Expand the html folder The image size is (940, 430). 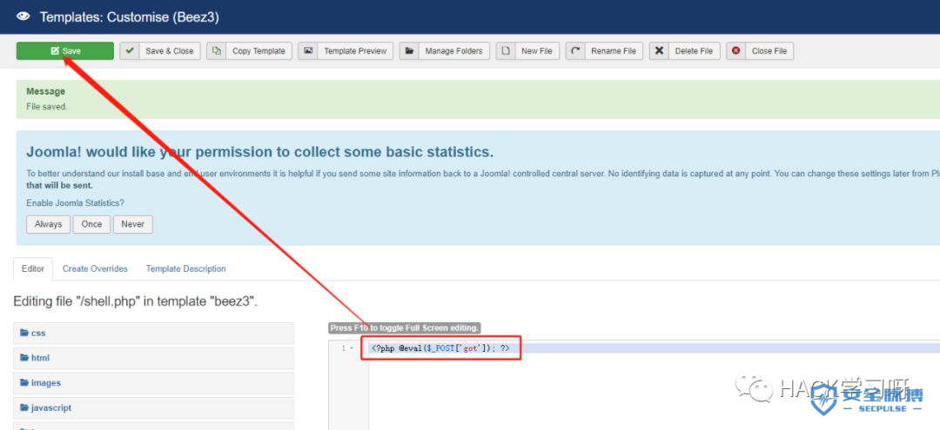point(153,358)
